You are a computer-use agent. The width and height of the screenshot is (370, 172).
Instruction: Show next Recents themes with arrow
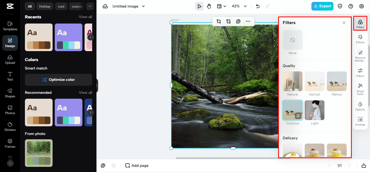(x=90, y=37)
